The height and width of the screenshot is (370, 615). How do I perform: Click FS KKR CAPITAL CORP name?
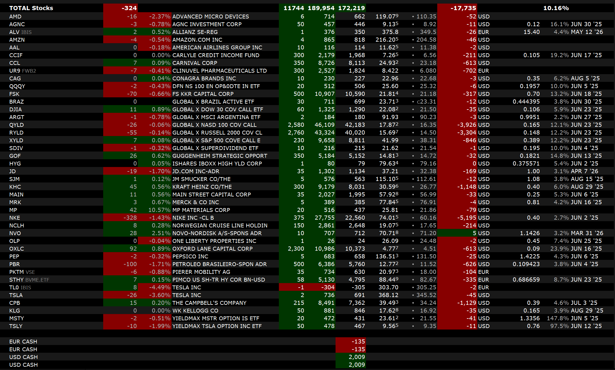203,94
